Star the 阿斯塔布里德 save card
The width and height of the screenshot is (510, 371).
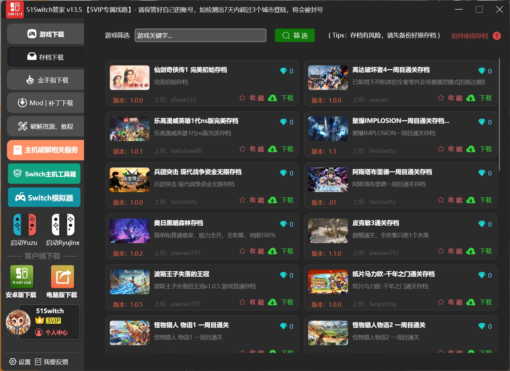[x=441, y=200]
